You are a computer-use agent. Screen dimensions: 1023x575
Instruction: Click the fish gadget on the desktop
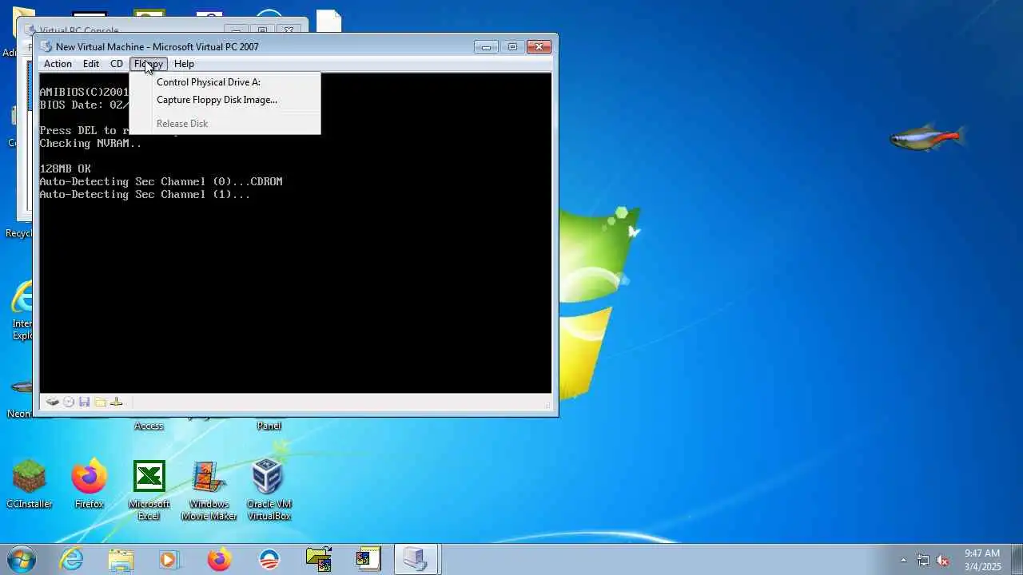[927, 138]
